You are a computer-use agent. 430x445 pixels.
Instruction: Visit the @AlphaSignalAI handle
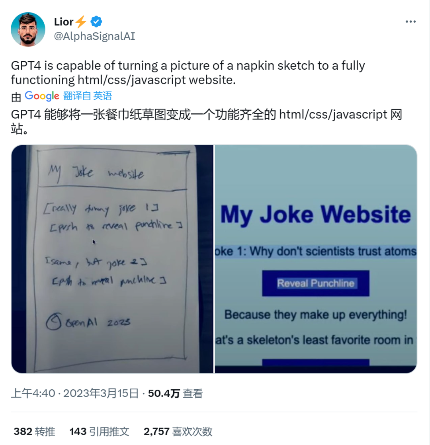pyautogui.click(x=94, y=36)
